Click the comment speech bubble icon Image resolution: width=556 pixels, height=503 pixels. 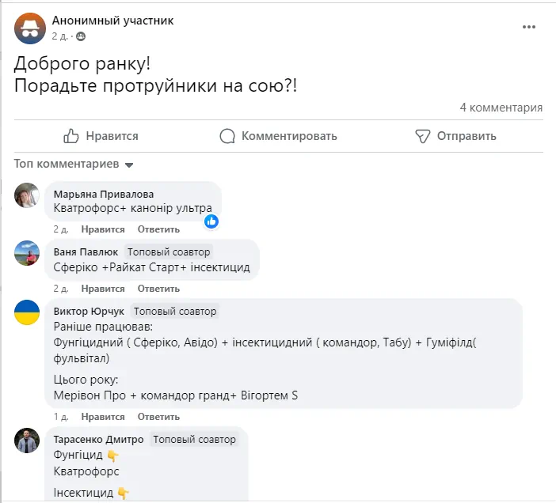click(227, 136)
